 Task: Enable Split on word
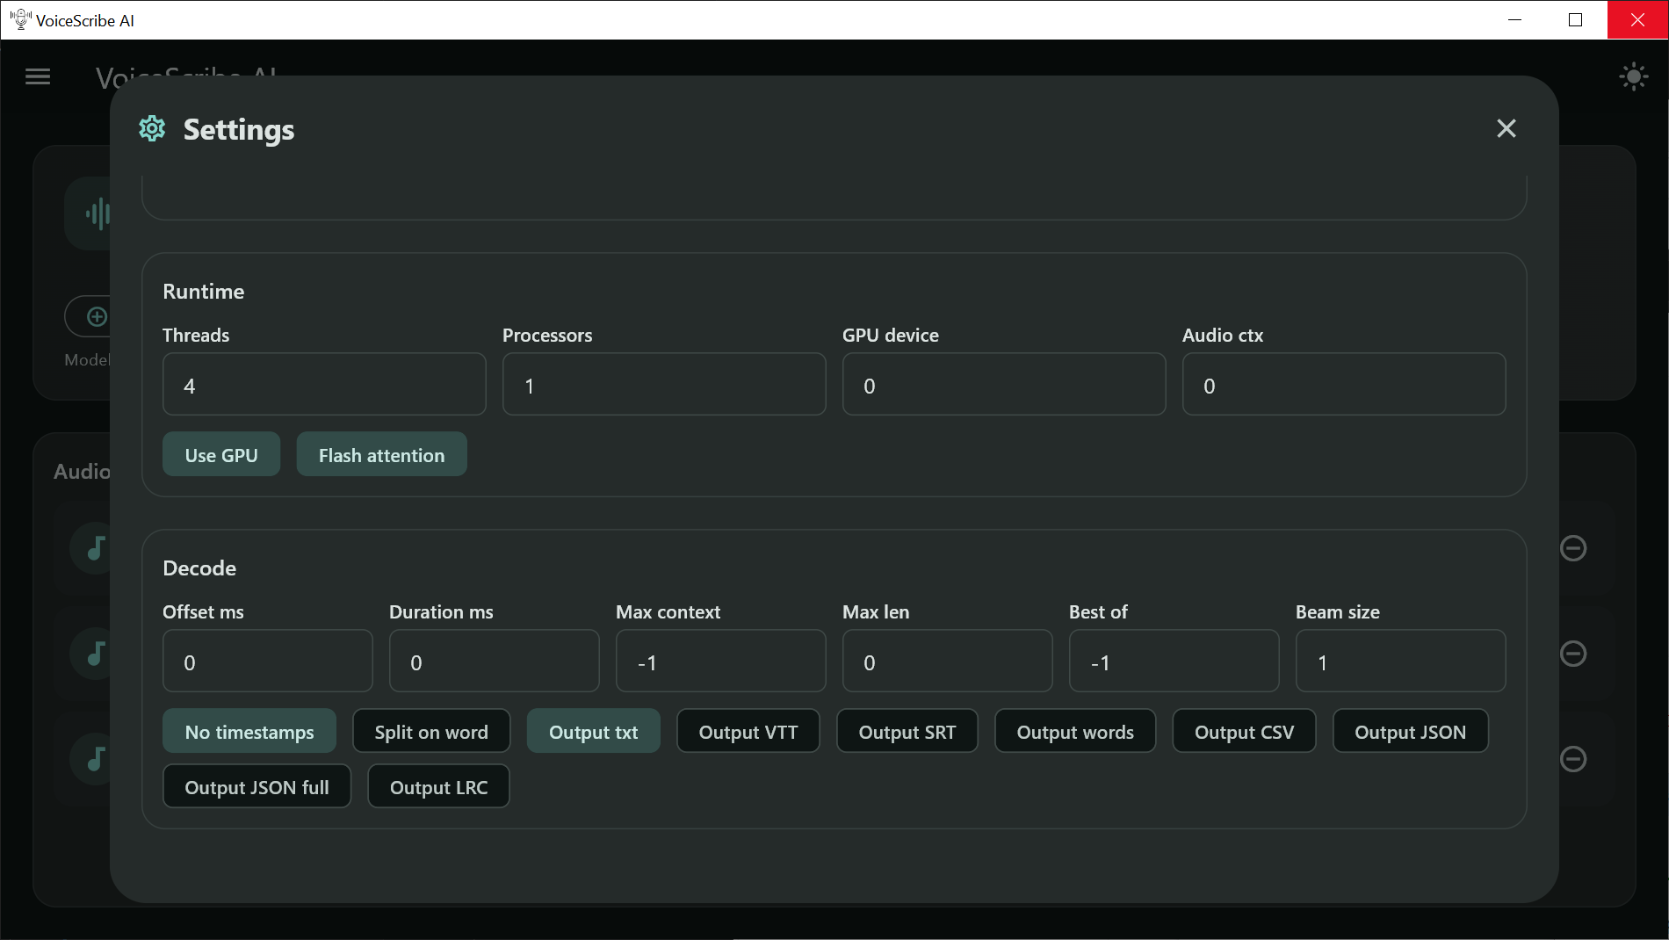(431, 731)
